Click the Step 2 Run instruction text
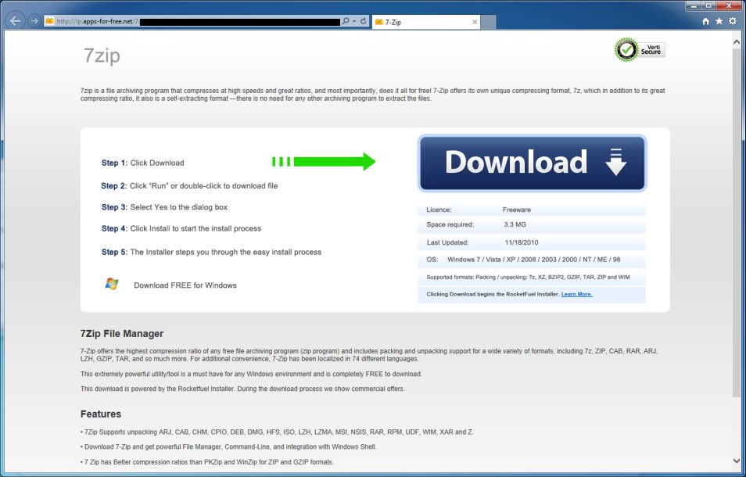This screenshot has height=477, width=746. tap(189, 186)
